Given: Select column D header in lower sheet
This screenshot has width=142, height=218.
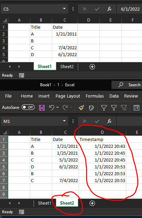Looking at the screenshot, I should click(x=102, y=132).
